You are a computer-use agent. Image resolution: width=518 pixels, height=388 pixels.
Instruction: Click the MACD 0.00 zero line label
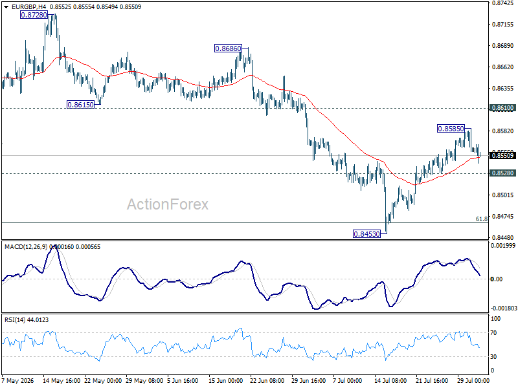click(x=496, y=279)
